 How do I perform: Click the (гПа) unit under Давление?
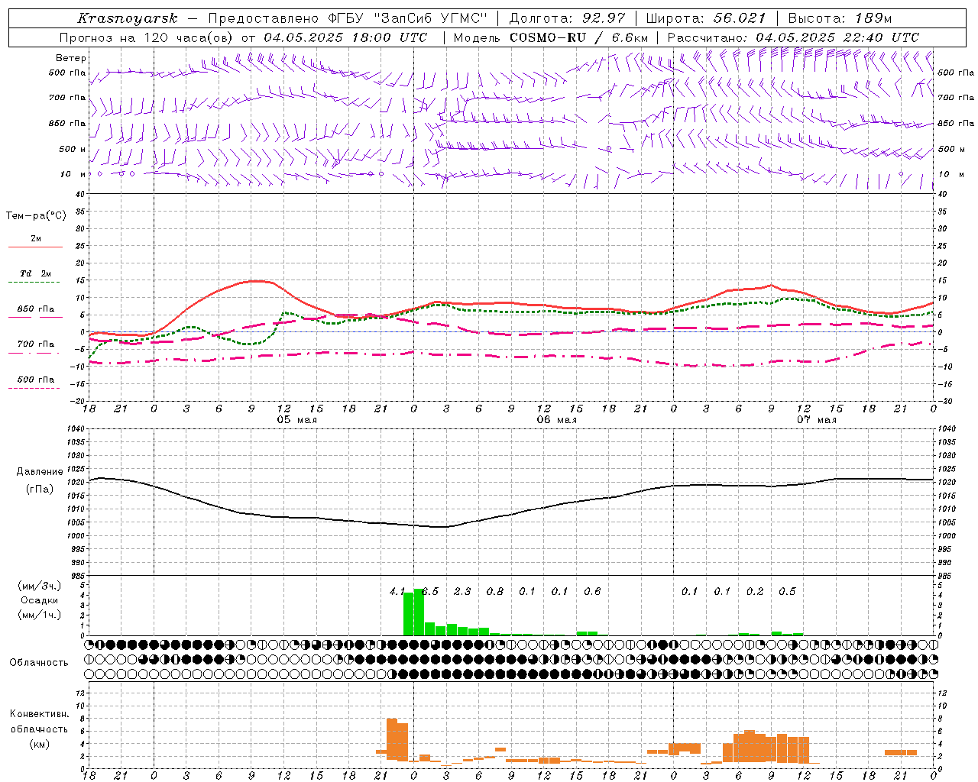click(x=40, y=490)
